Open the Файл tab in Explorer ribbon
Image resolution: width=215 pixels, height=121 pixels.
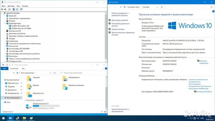pyautogui.click(x=4, y=68)
